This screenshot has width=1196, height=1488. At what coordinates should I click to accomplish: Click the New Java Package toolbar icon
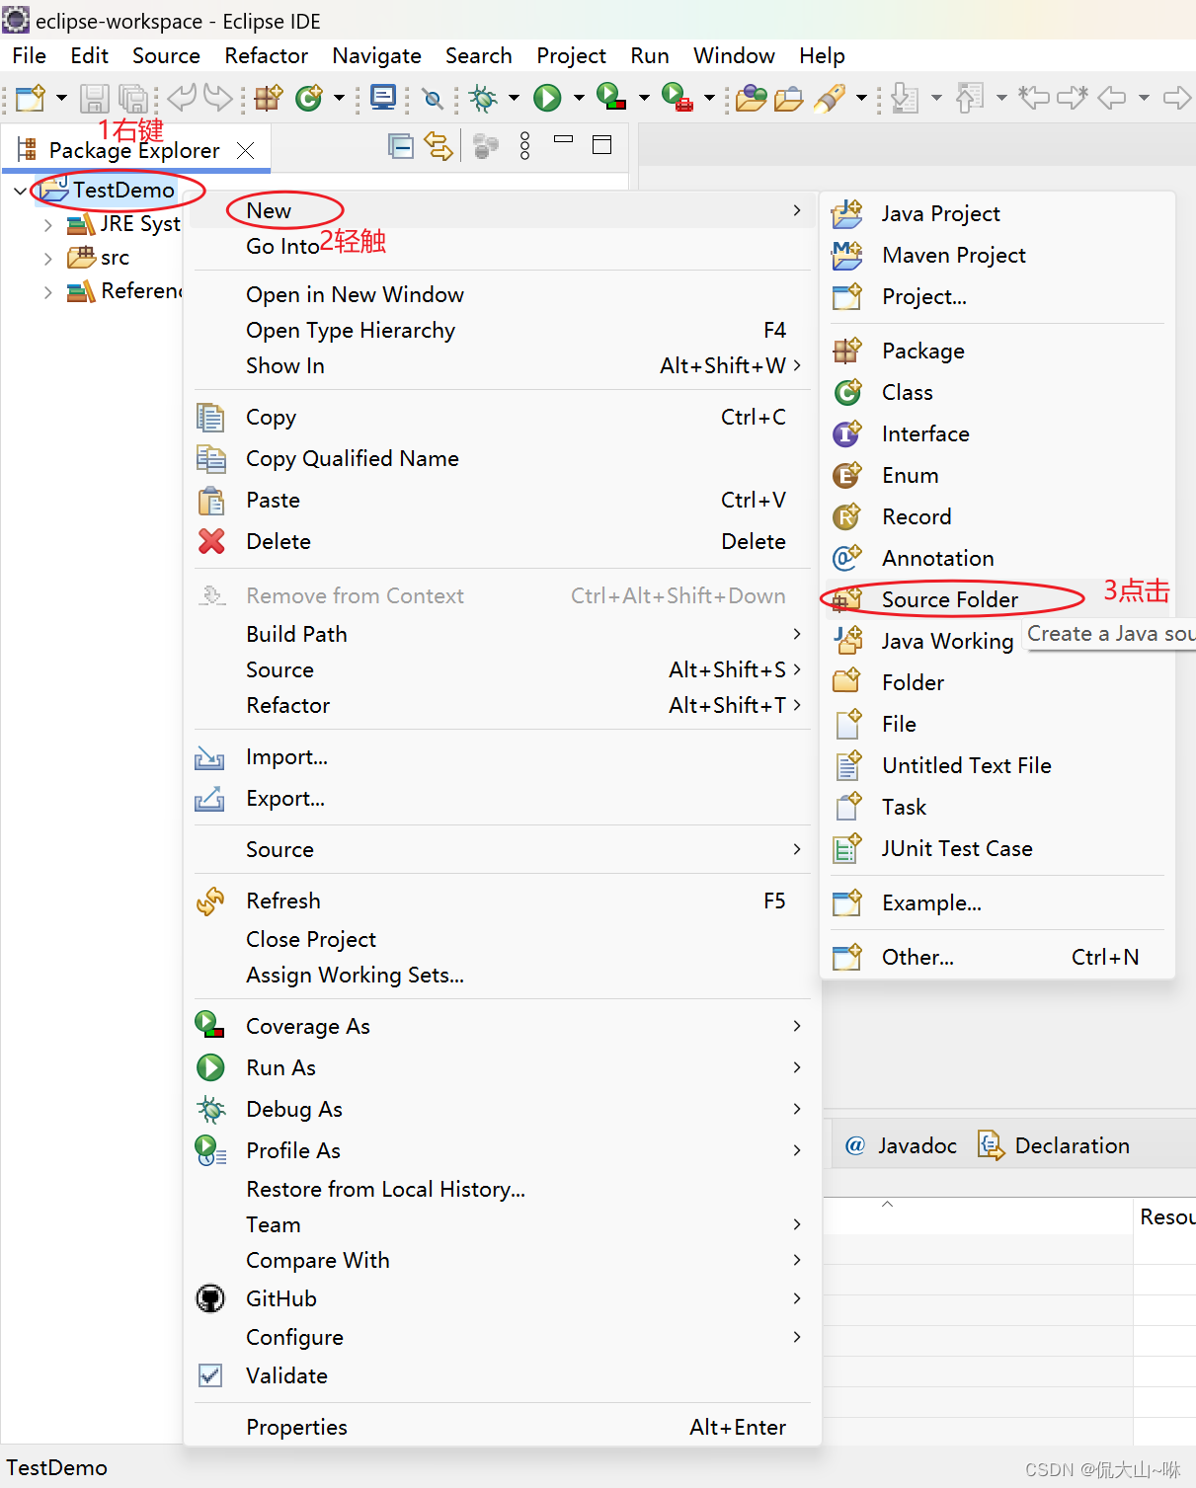pos(269,98)
